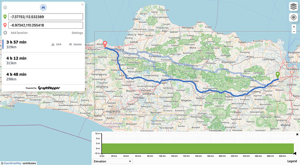Click Madiun city label on map

tap(201, 98)
